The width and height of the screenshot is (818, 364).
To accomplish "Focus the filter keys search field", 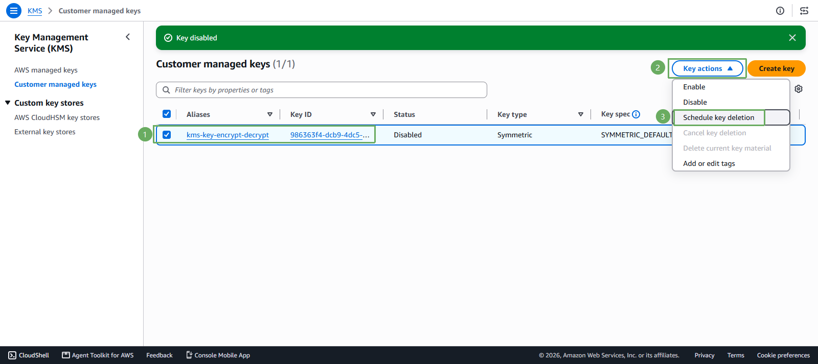I will [x=322, y=90].
